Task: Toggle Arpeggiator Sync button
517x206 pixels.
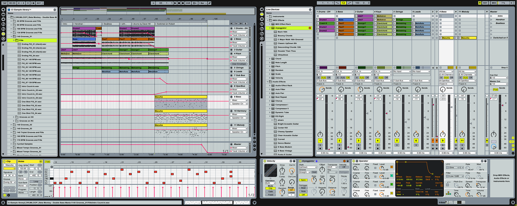Action: click(303, 180)
